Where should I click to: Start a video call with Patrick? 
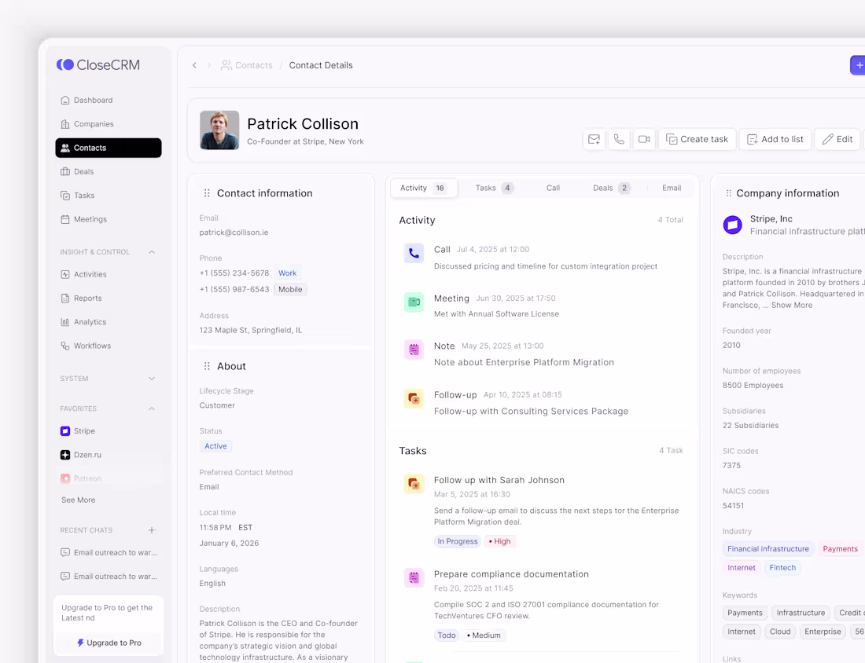pos(644,138)
